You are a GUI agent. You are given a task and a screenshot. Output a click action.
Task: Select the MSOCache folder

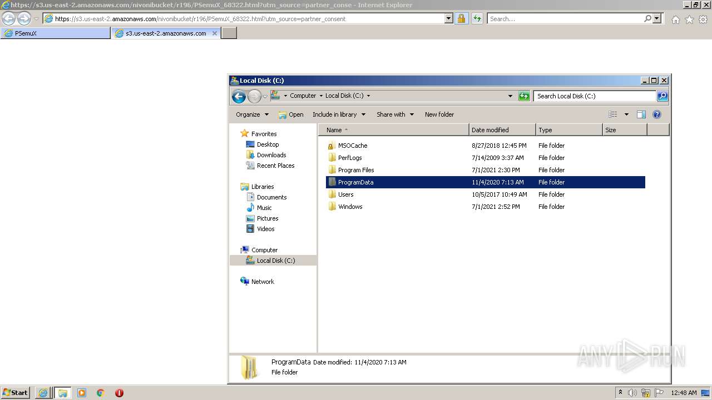(x=353, y=146)
